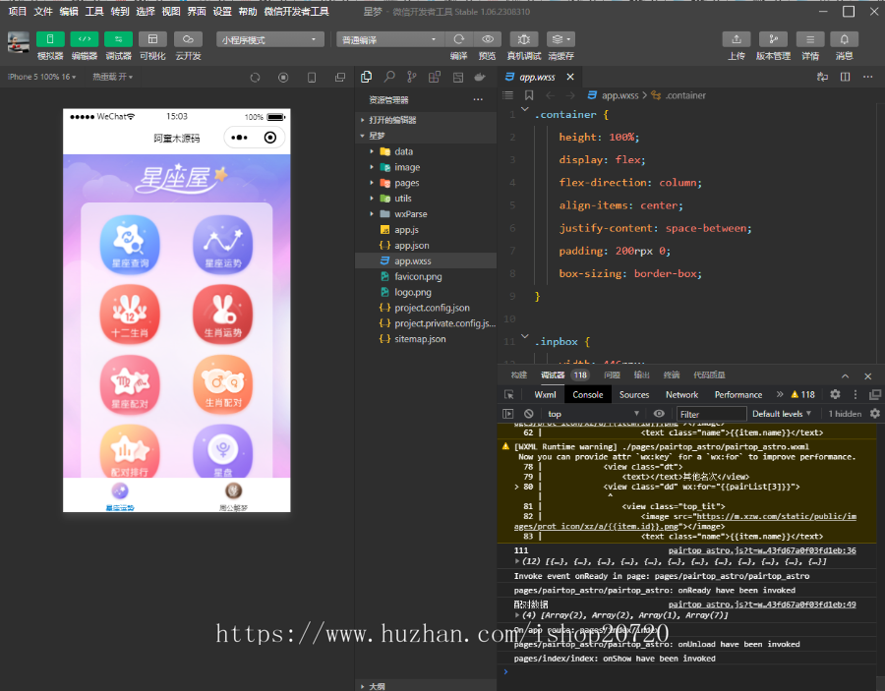Open the iPhone 5 device dropdown
This screenshot has width=885, height=691.
pos(41,77)
